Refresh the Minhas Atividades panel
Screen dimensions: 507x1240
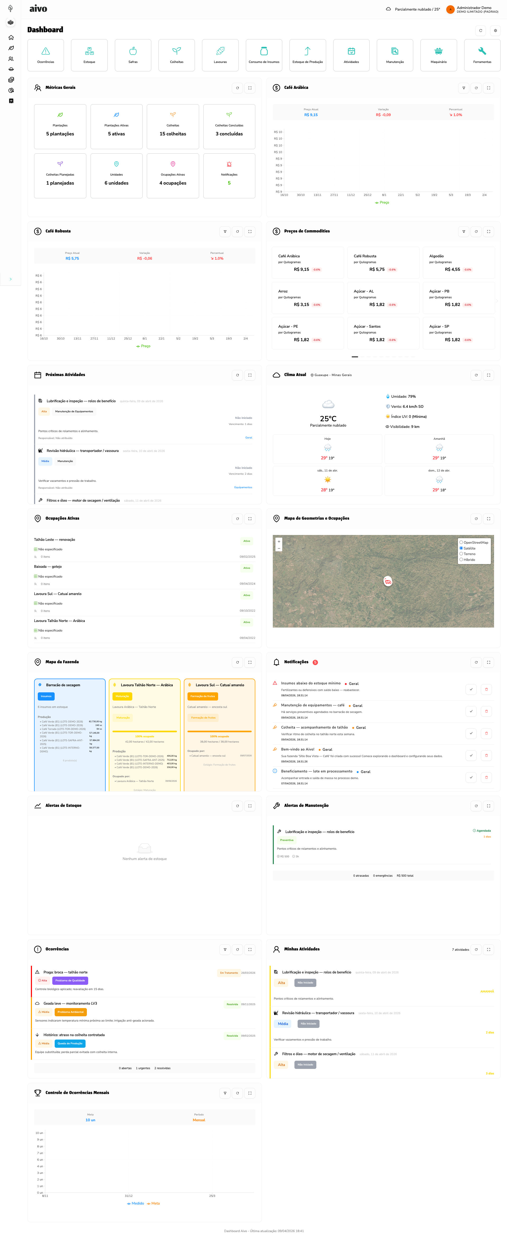point(476,950)
